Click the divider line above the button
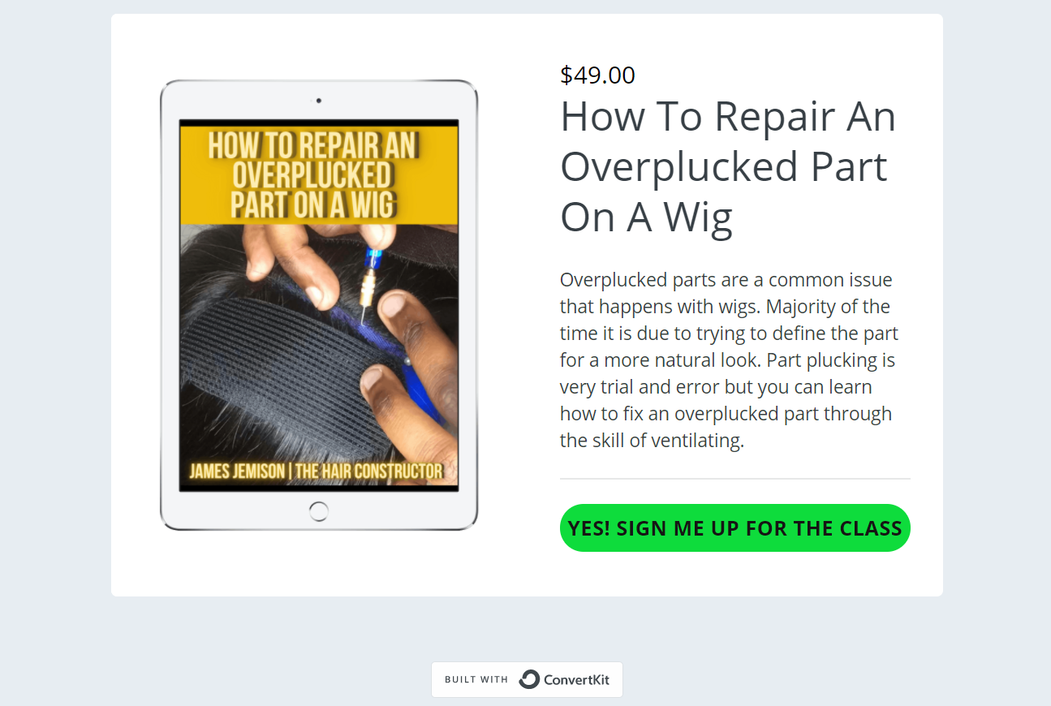The width and height of the screenshot is (1051, 706). point(735,479)
